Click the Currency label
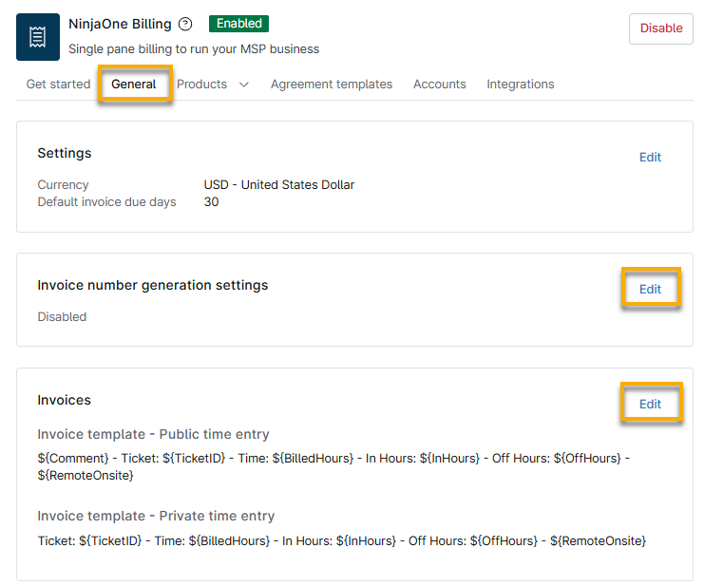 [x=63, y=184]
